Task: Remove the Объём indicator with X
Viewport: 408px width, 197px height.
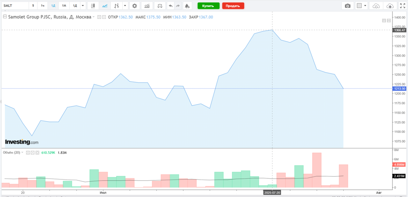Action: 37,153
